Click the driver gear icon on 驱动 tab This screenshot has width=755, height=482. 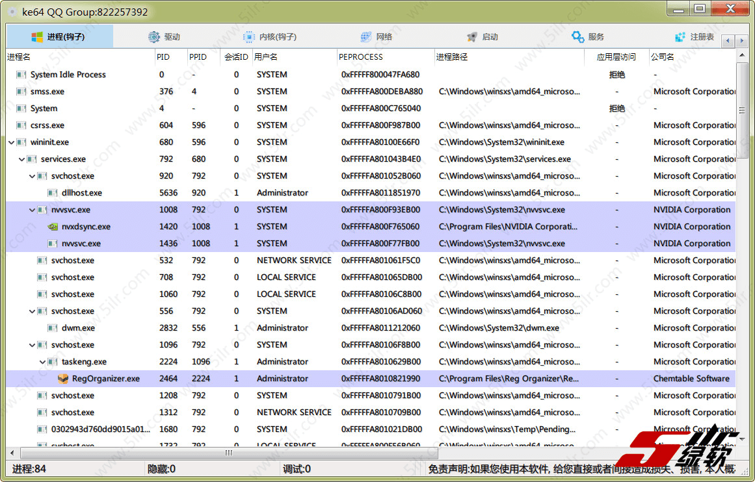click(x=154, y=37)
